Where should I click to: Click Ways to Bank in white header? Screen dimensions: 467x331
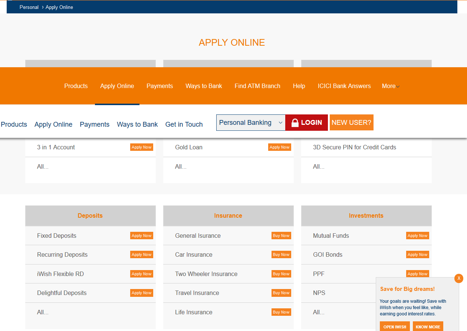tap(137, 124)
